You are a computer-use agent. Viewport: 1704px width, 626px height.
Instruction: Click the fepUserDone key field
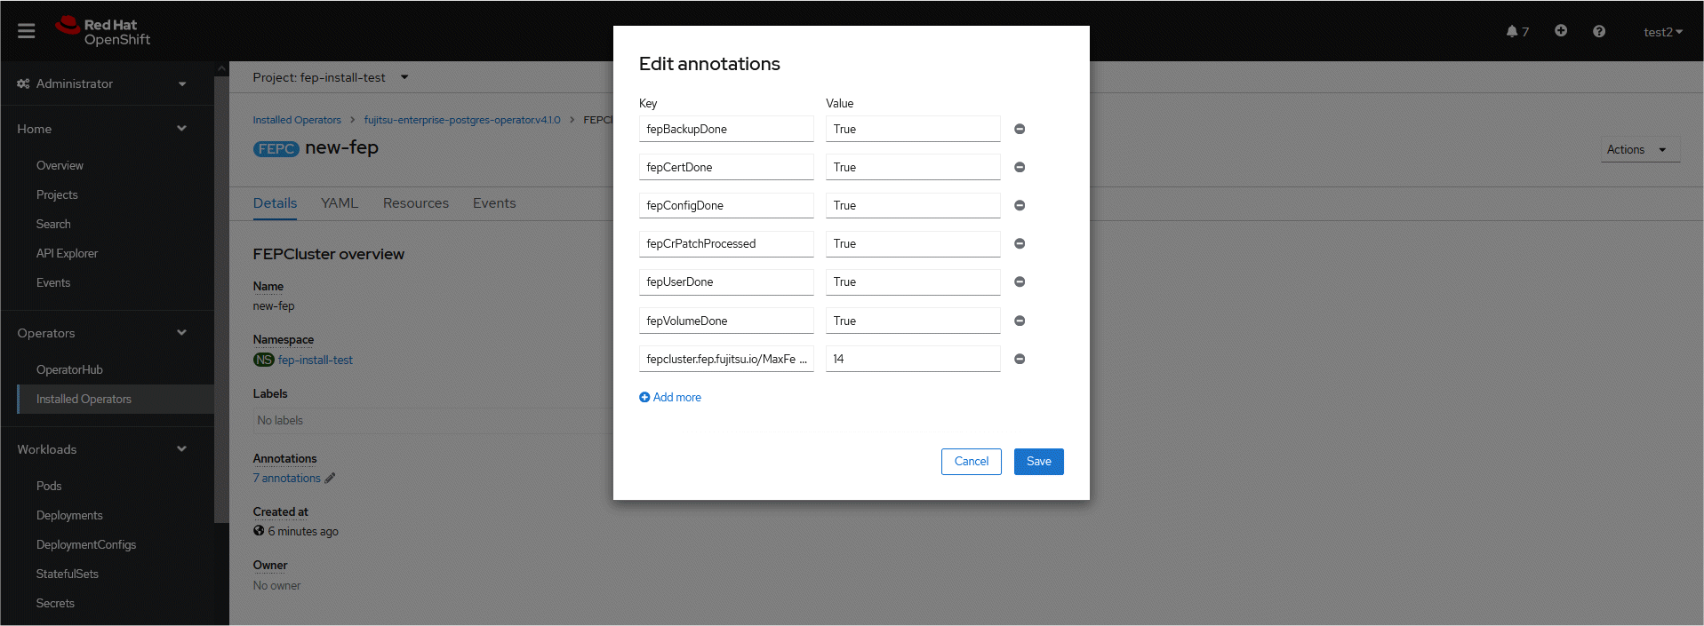[x=726, y=281]
